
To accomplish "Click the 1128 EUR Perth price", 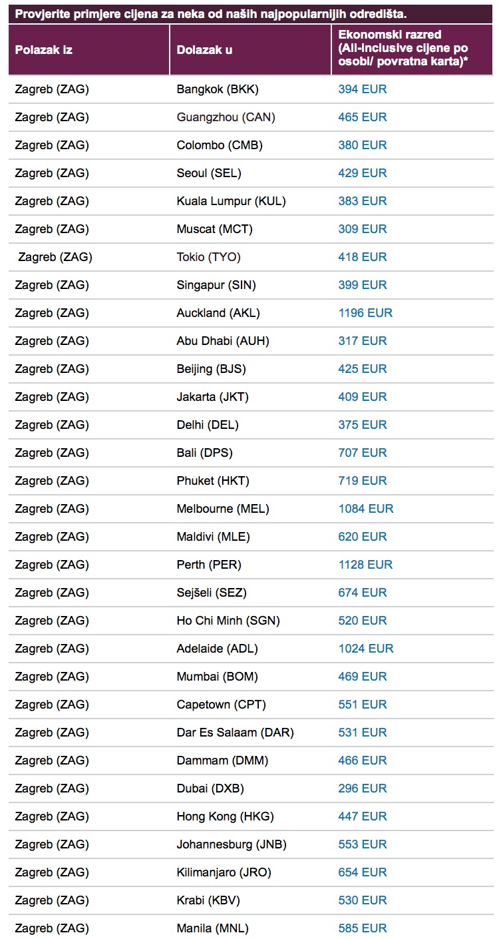I will coord(365,565).
